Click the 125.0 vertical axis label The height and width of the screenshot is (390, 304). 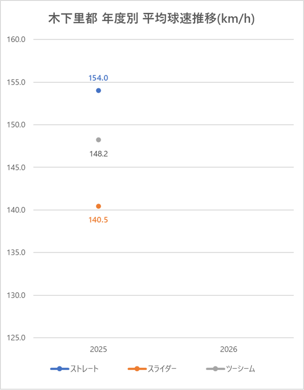(x=17, y=338)
